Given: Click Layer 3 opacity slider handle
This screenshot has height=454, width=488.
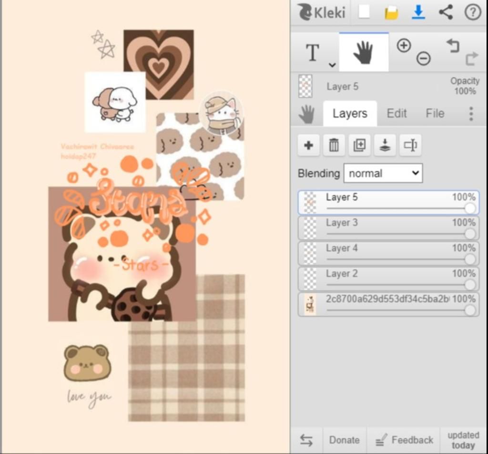Looking at the screenshot, I should pos(470,234).
